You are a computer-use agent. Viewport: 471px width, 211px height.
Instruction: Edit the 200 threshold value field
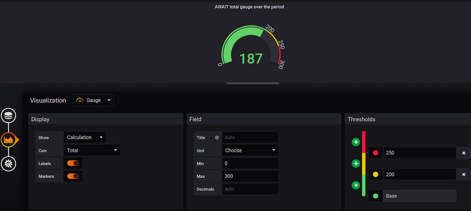[x=419, y=175]
